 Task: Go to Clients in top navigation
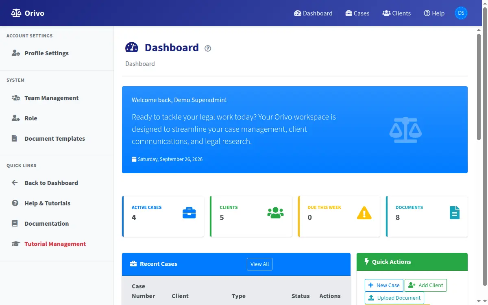pyautogui.click(x=396, y=13)
